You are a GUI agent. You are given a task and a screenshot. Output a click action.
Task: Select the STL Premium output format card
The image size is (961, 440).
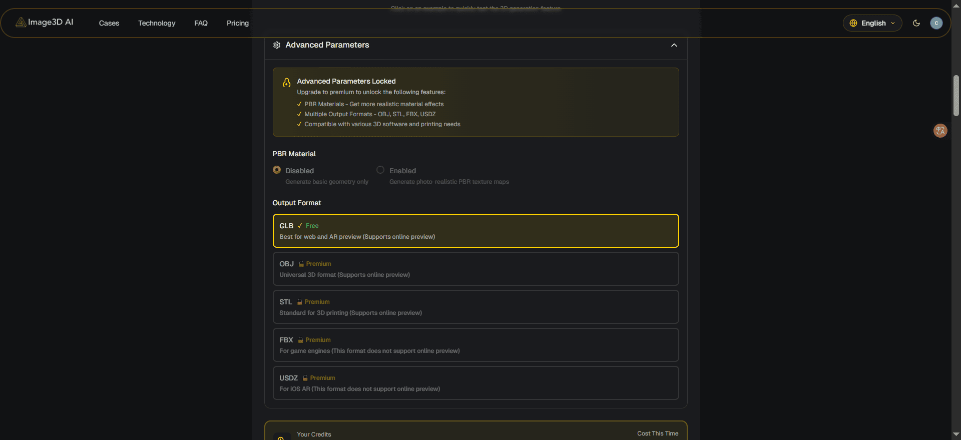click(475, 306)
